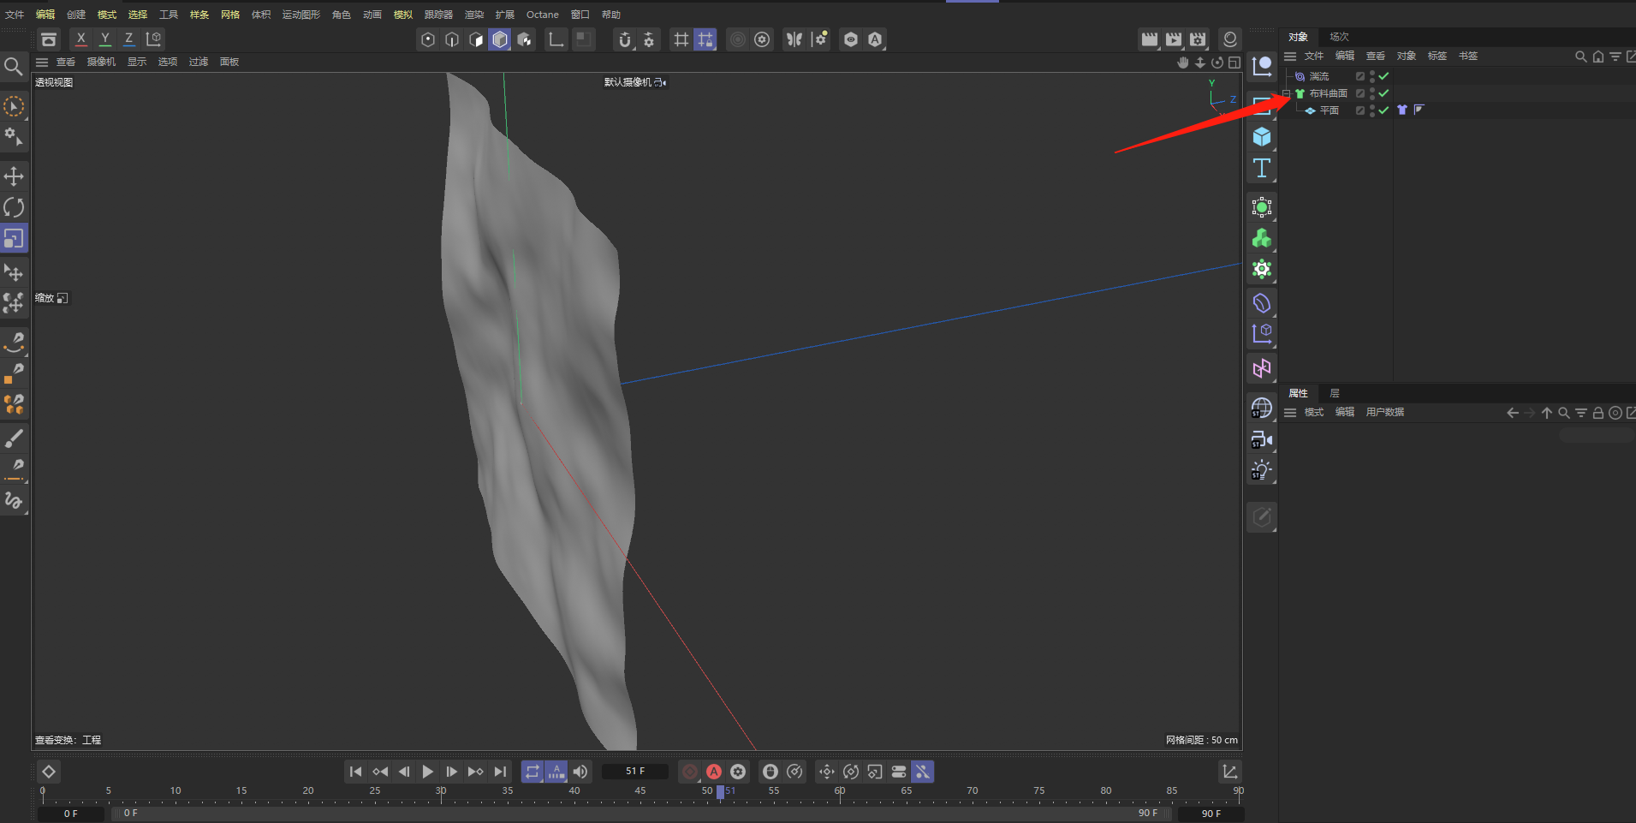Click the pan hand icon in viewport corner
The height and width of the screenshot is (823, 1636).
click(1183, 63)
